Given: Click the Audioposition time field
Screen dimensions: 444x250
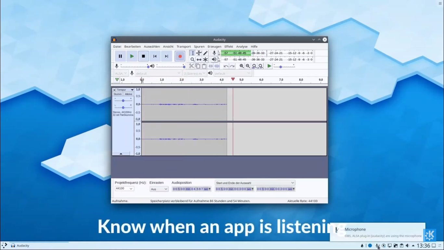Looking at the screenshot, I should 191,189.
